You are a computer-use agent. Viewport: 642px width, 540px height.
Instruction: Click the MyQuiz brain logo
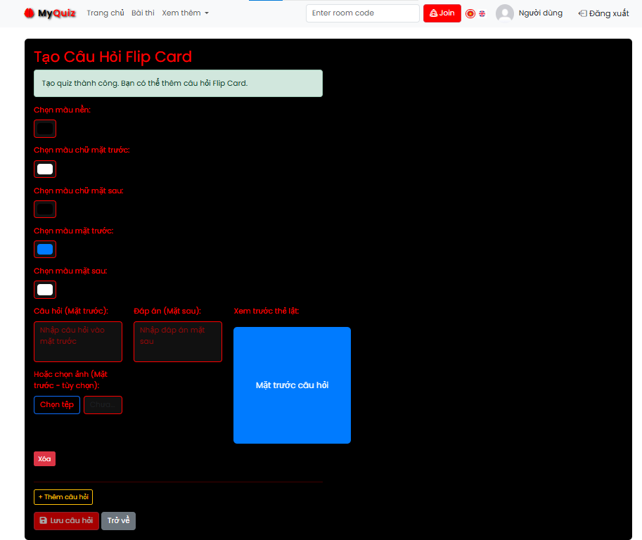[29, 13]
